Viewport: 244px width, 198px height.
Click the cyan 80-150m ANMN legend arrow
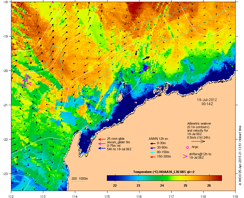[153, 153]
